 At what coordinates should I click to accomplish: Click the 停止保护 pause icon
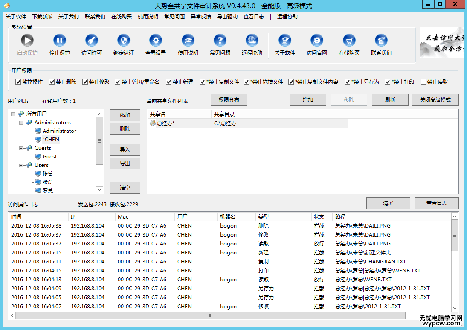(x=60, y=41)
